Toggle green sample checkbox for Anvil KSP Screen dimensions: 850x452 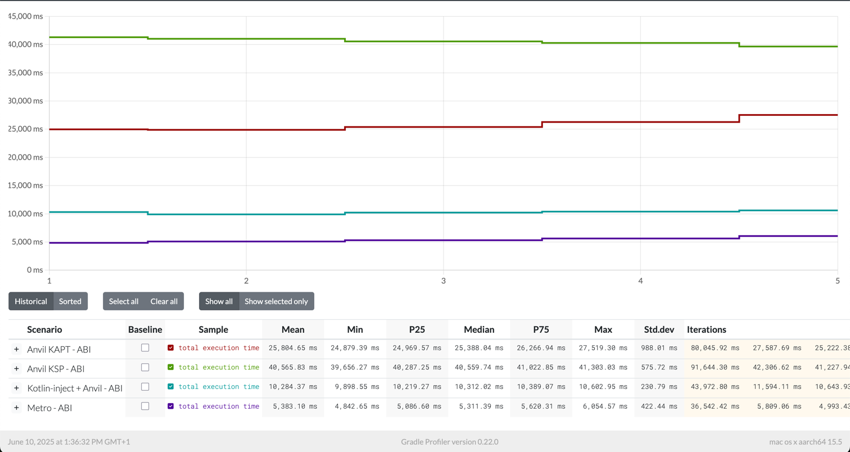coord(171,367)
